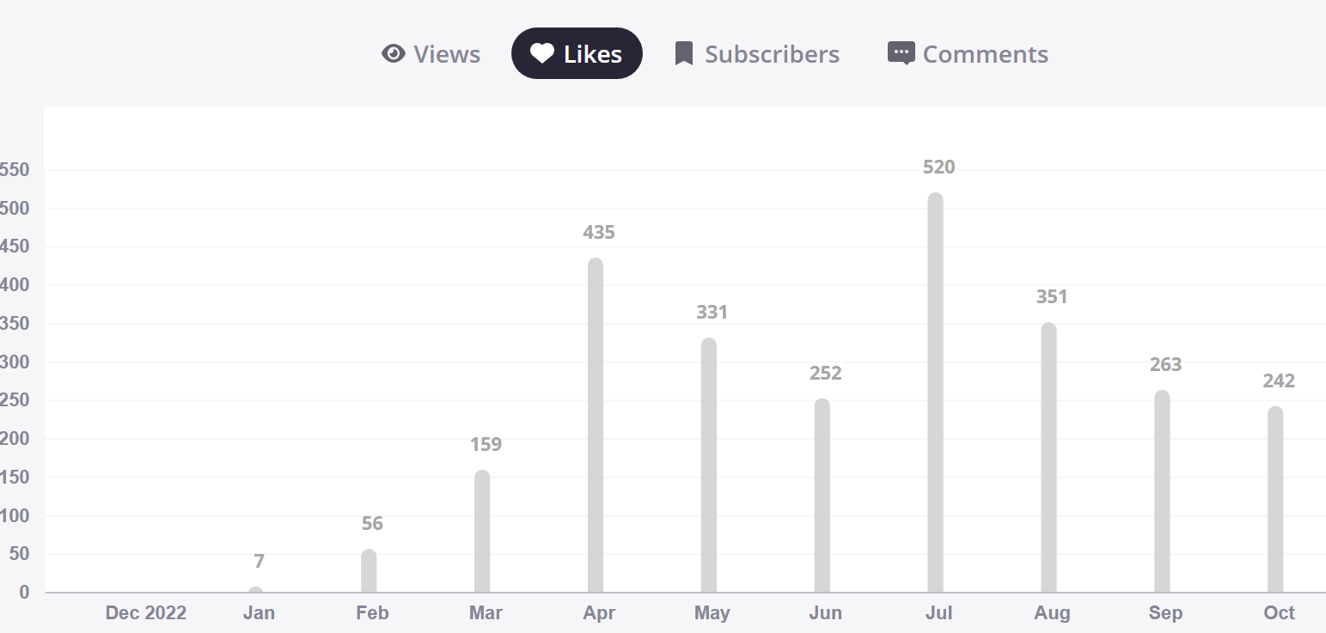1326x633 pixels.
Task: Click the bookmark icon beside Subscribers
Action: (684, 54)
